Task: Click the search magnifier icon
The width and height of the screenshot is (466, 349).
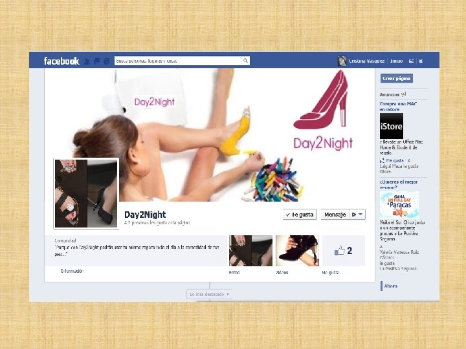Action: click(x=245, y=61)
